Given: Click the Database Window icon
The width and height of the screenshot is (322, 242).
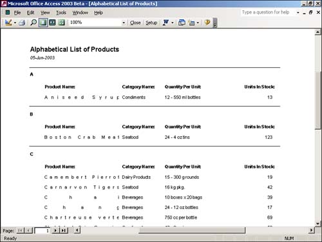Looking at the screenshot, I should [x=182, y=23].
